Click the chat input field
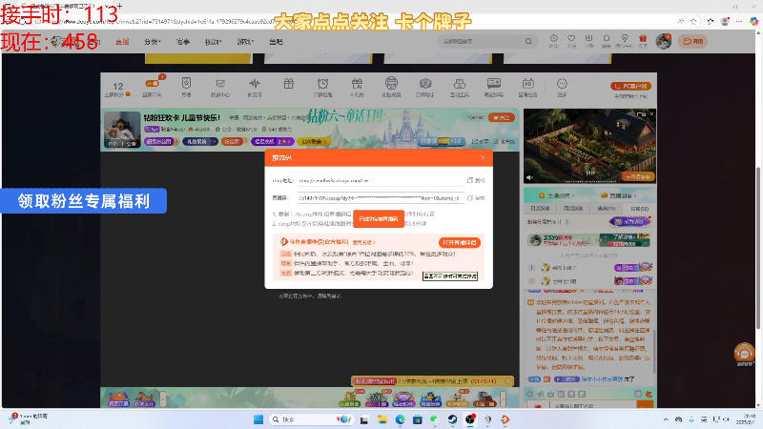The width and height of the screenshot is (763, 429). click(x=592, y=405)
